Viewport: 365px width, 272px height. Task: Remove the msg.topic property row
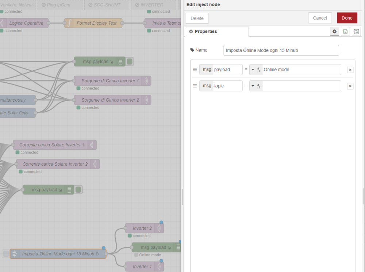350,86
